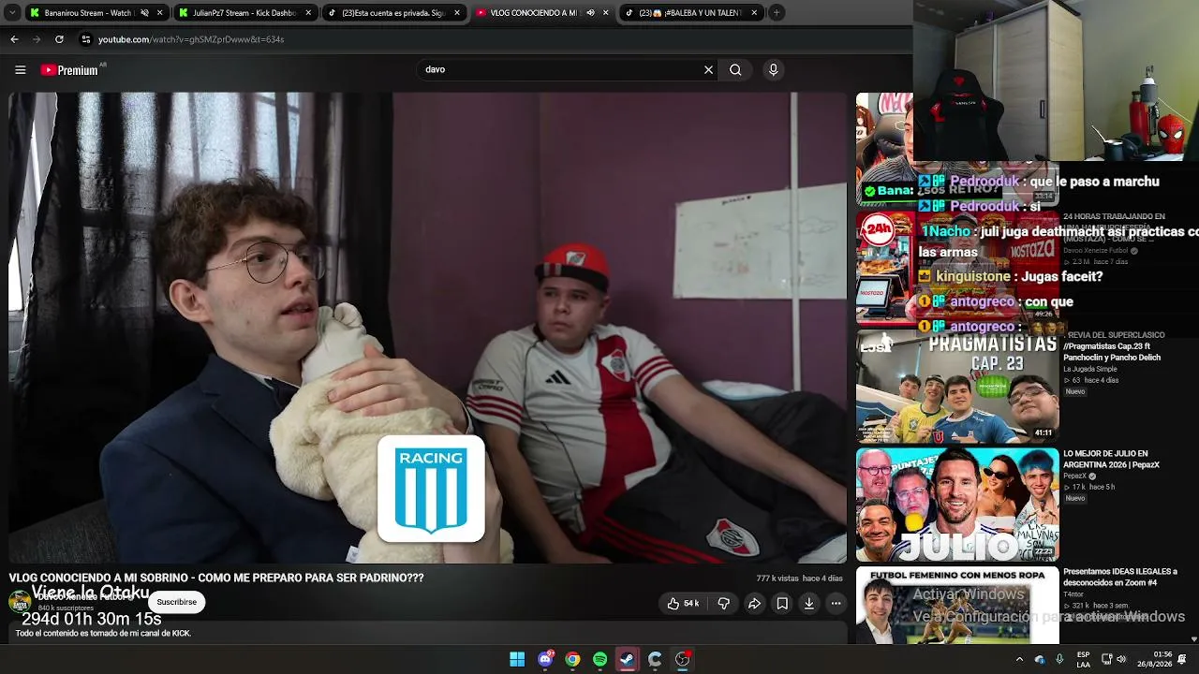Image resolution: width=1199 pixels, height=674 pixels.
Task: Open Google Chrome from the taskbar
Action: click(572, 659)
